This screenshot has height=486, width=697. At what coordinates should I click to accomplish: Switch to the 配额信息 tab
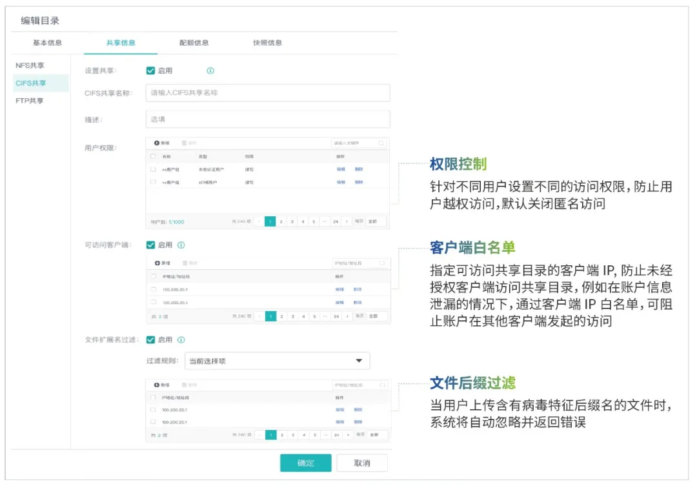194,43
